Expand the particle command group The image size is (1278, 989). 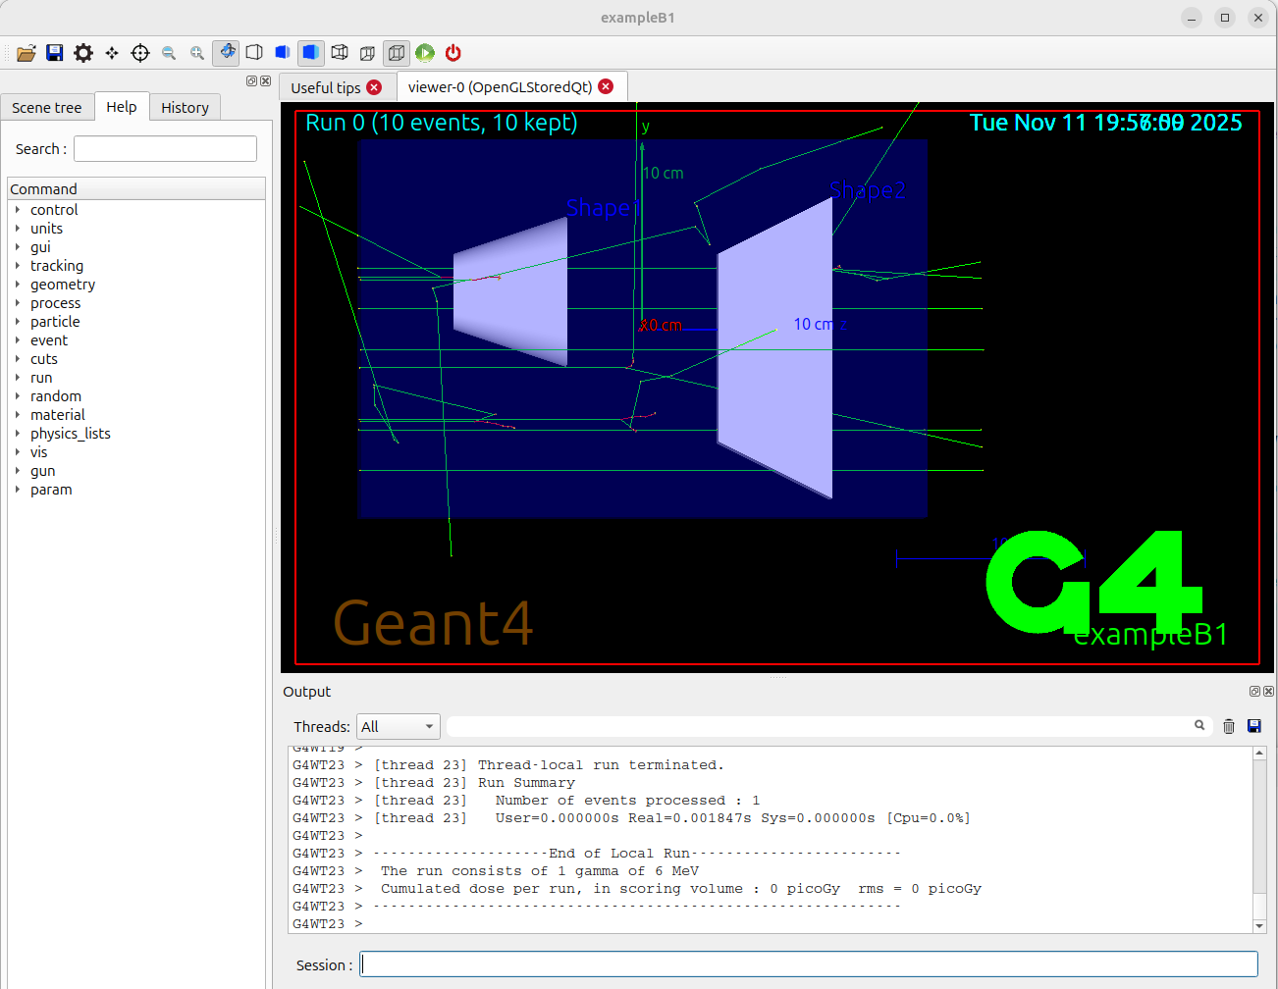pyautogui.click(x=18, y=322)
